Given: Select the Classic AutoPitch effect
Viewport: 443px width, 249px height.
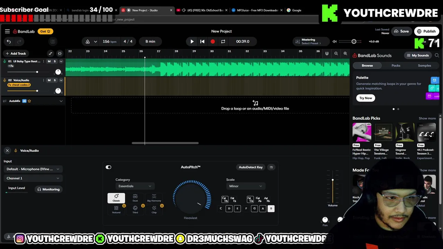Looking at the screenshot, I should [x=116, y=198].
